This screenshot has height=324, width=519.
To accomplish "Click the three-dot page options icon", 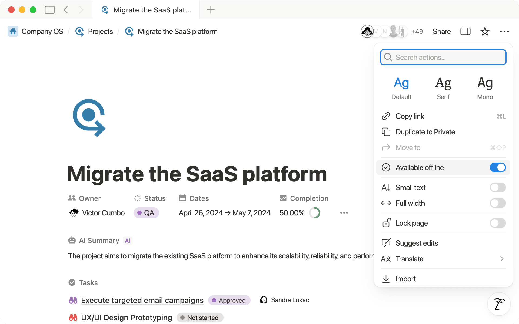I will click(504, 32).
